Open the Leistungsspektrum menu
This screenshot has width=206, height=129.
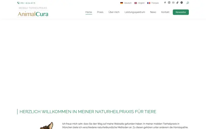(x=135, y=12)
